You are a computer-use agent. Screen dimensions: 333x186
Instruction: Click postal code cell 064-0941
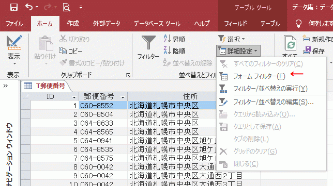(103, 141)
